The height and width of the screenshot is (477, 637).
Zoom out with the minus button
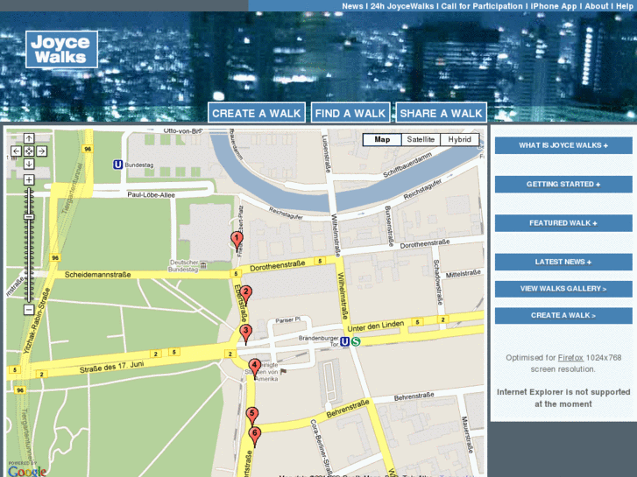[x=29, y=310]
